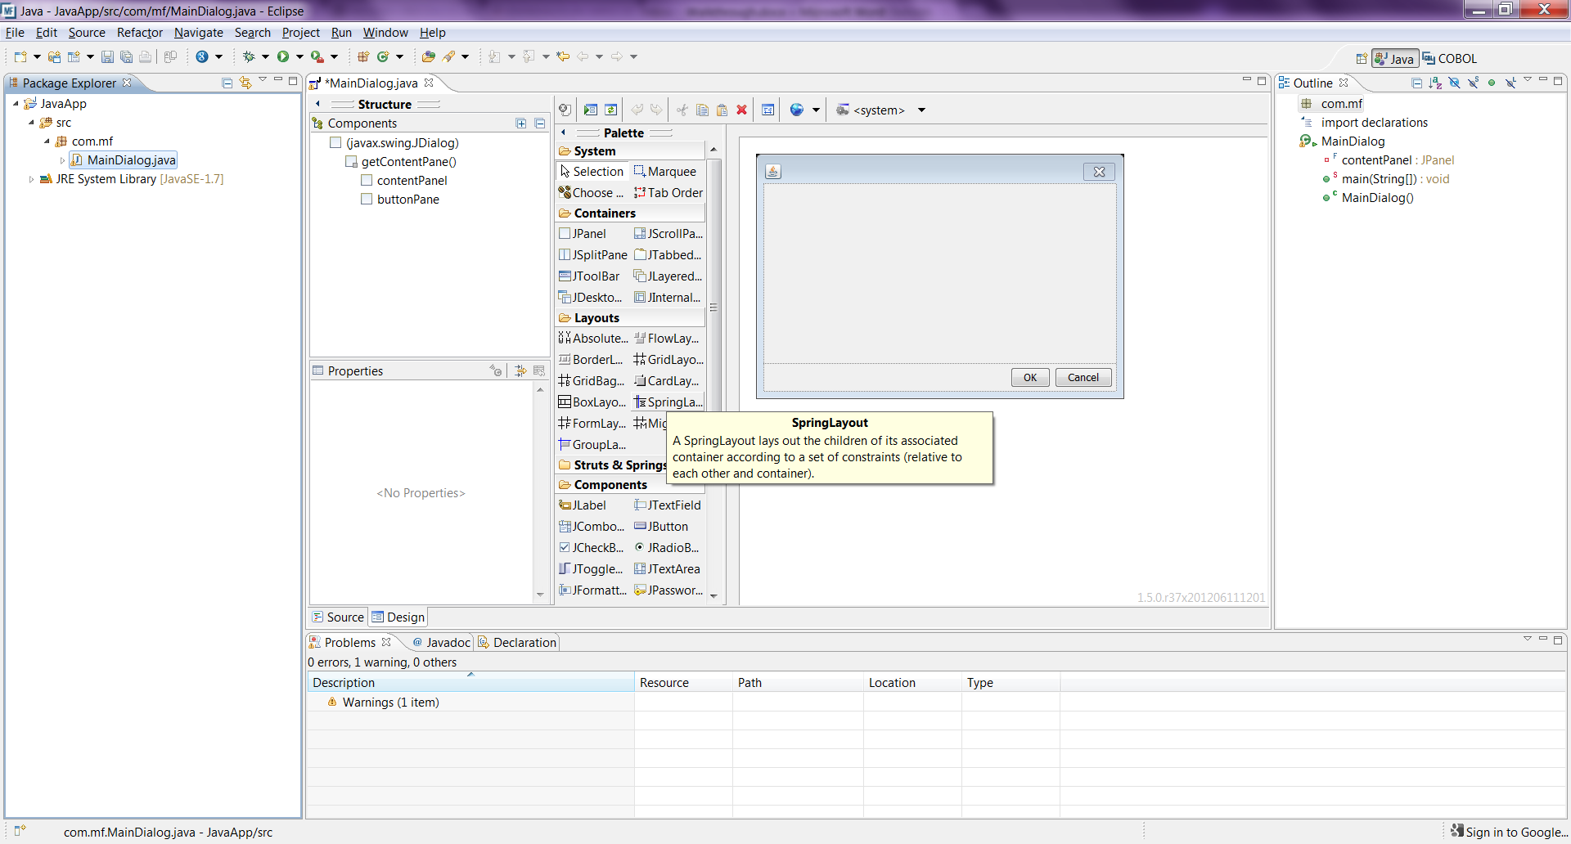Click the Debug bug icon in the toolbar
This screenshot has height=844, width=1571.
[x=249, y=56]
